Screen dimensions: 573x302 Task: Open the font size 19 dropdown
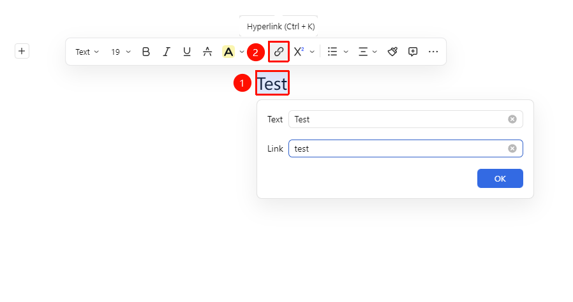click(121, 52)
